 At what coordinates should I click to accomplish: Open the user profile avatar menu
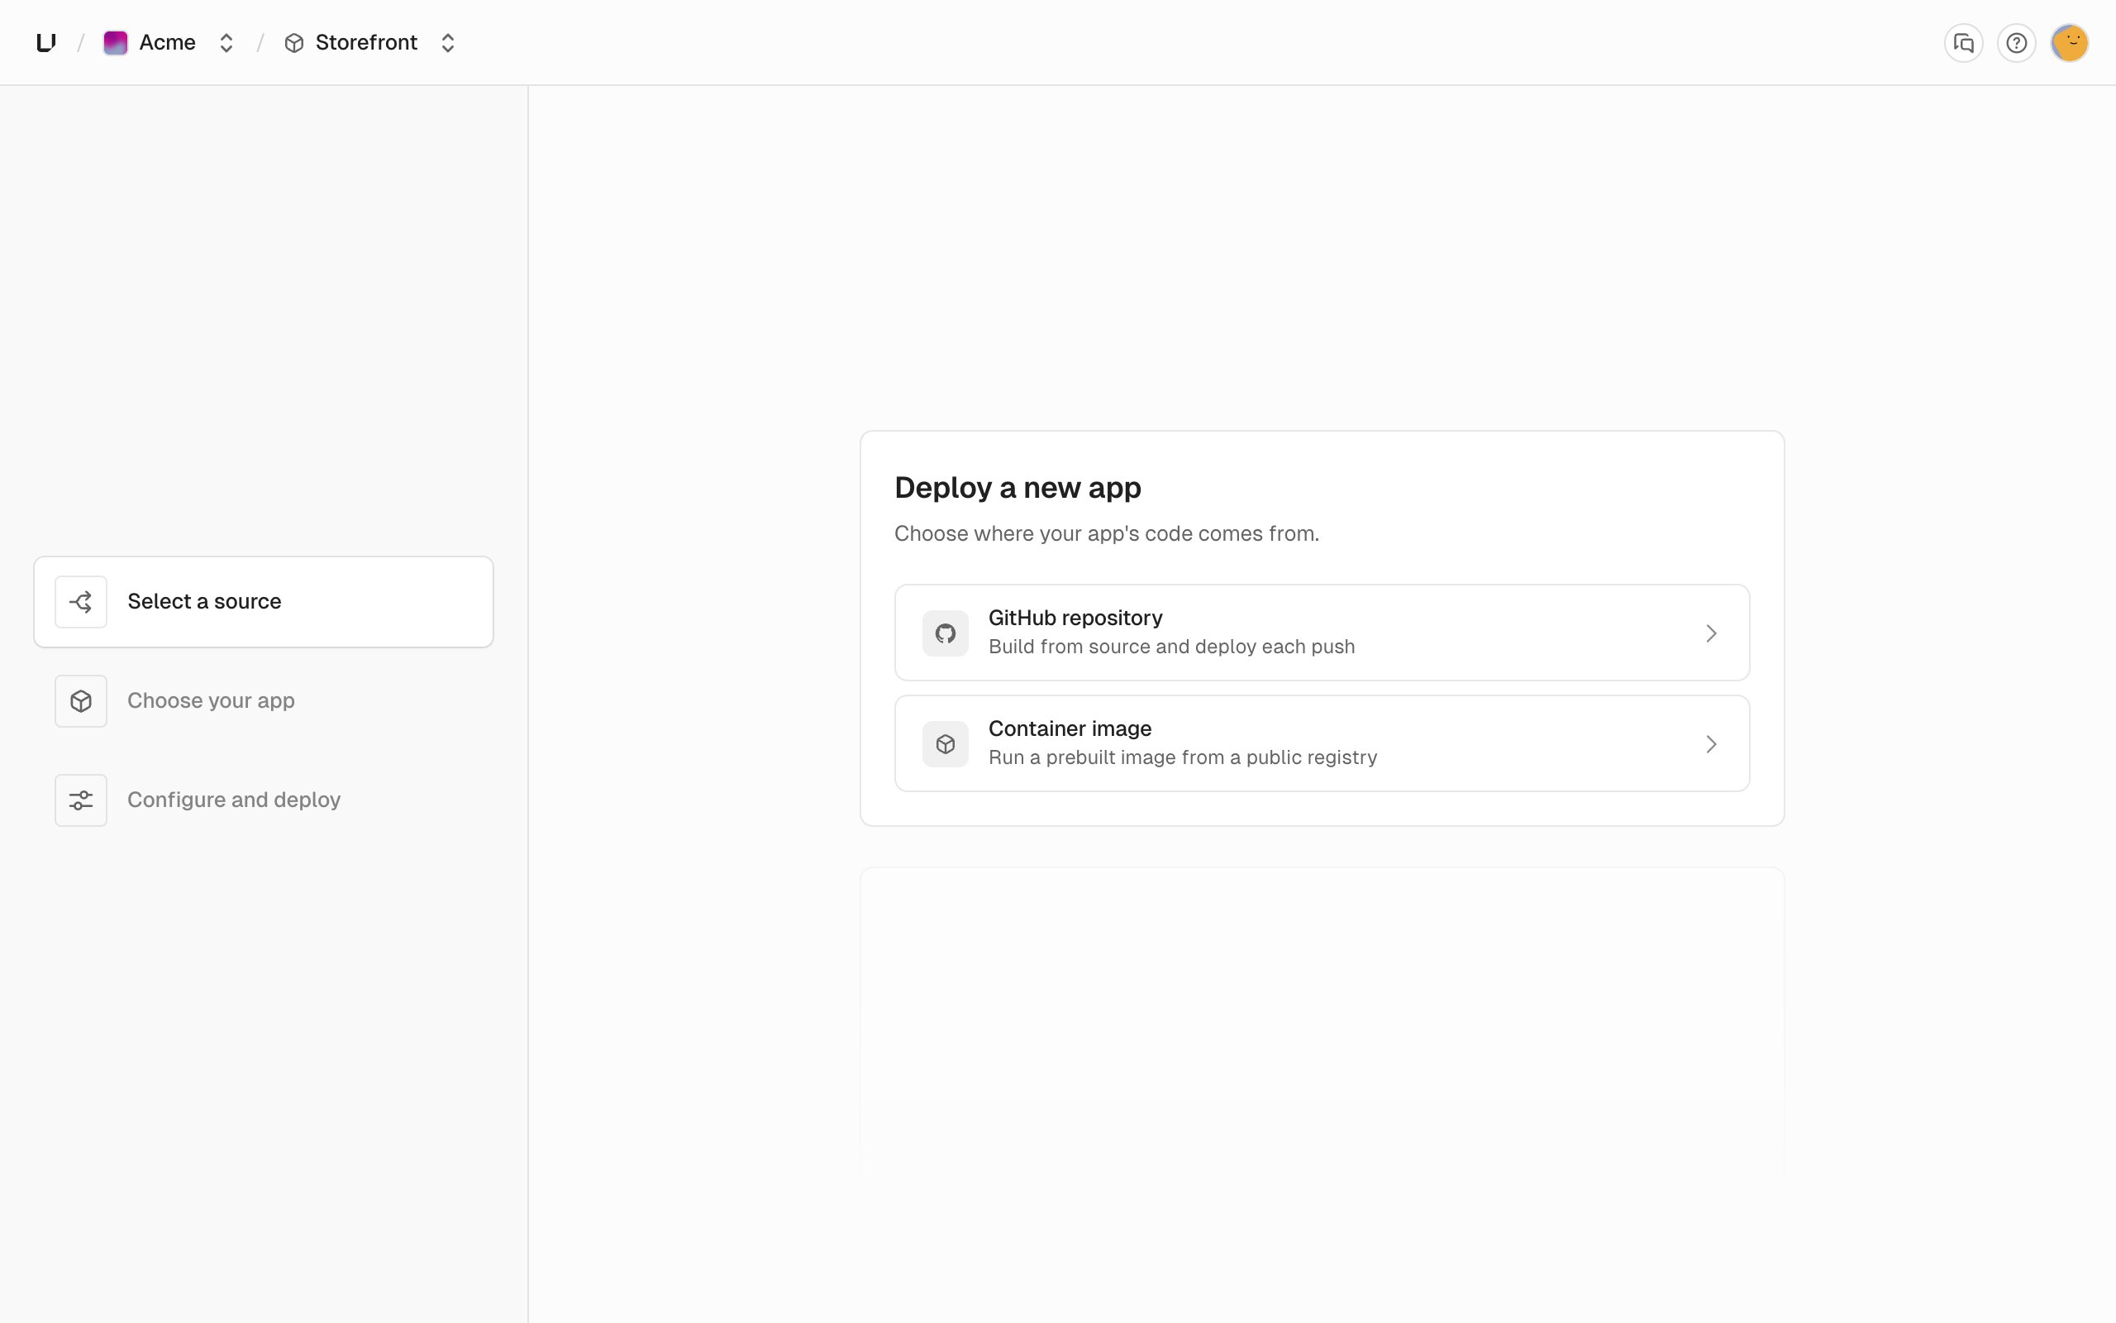[2070, 43]
